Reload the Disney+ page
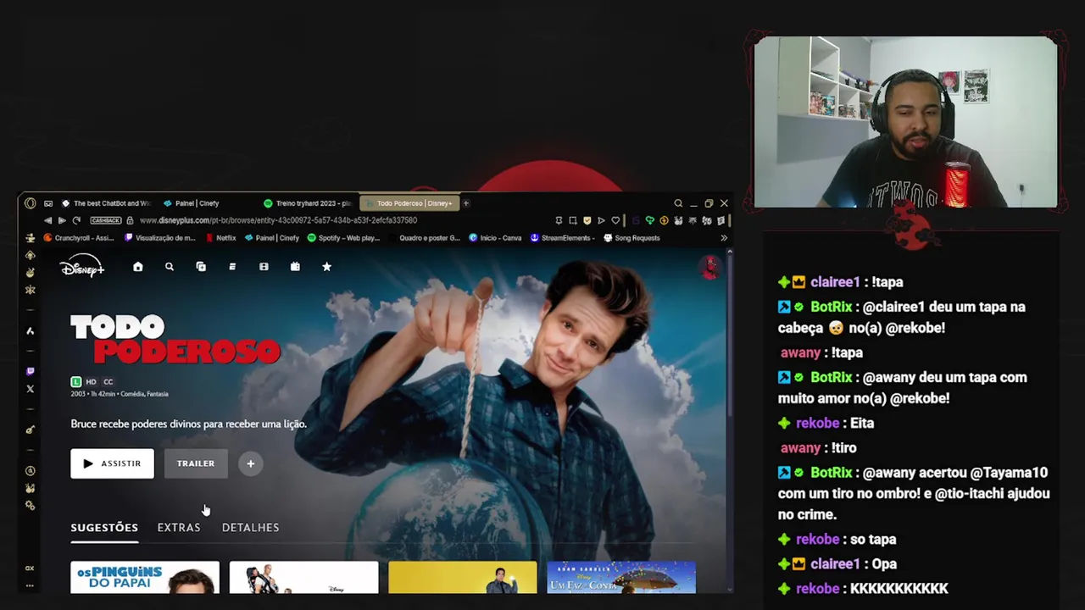 click(76, 220)
